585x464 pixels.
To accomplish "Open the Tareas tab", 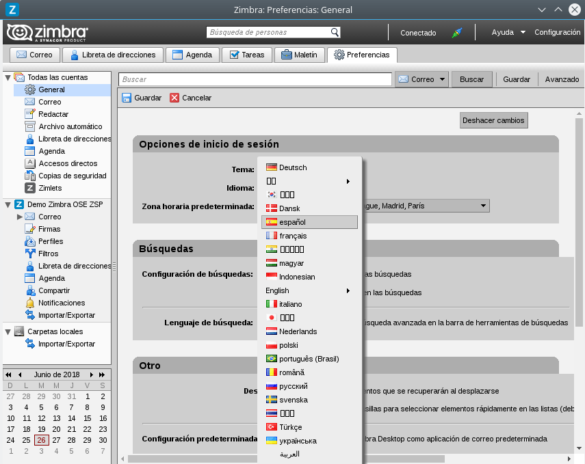I will coord(247,55).
